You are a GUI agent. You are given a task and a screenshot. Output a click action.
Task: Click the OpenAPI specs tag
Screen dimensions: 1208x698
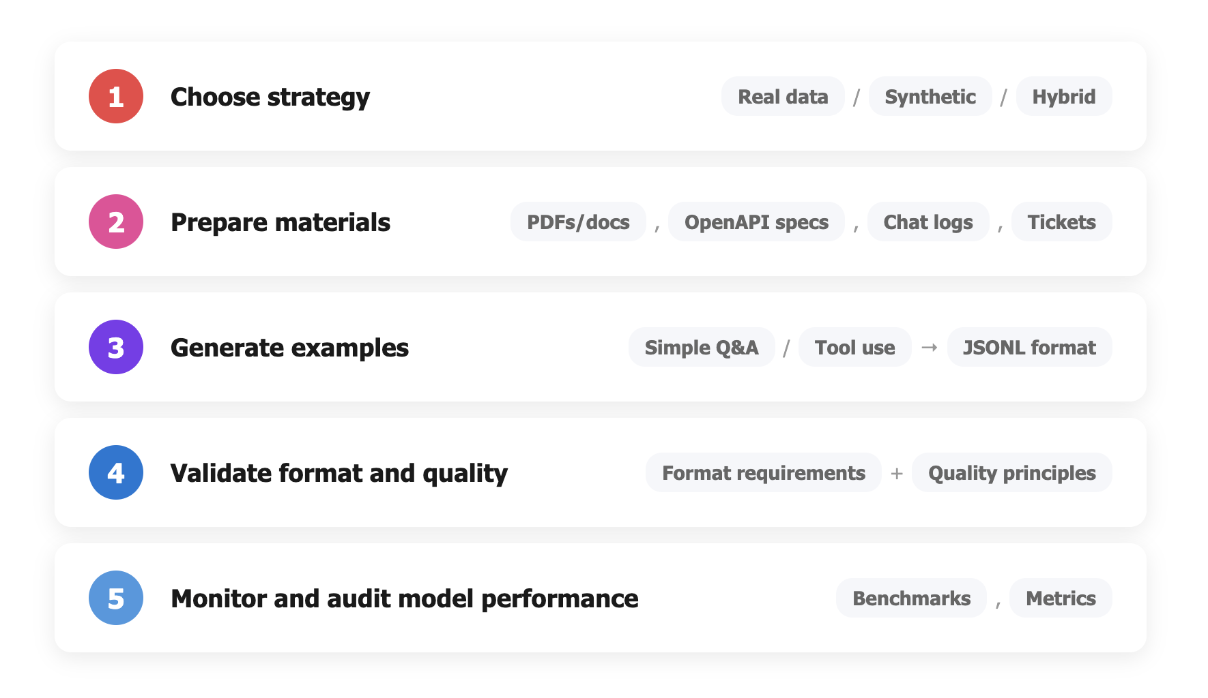coord(756,222)
